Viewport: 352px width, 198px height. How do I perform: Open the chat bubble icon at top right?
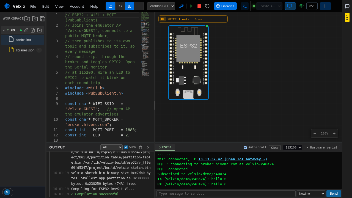point(347,6)
